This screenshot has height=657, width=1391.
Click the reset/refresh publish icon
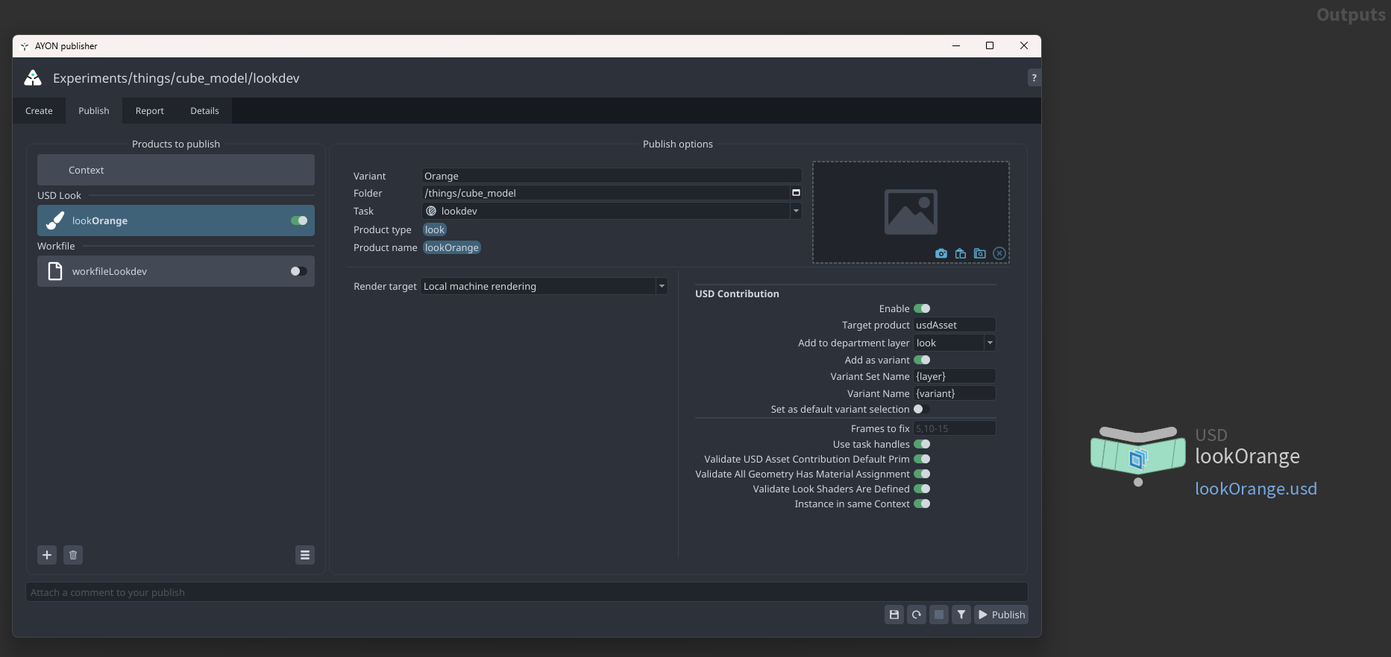917,615
